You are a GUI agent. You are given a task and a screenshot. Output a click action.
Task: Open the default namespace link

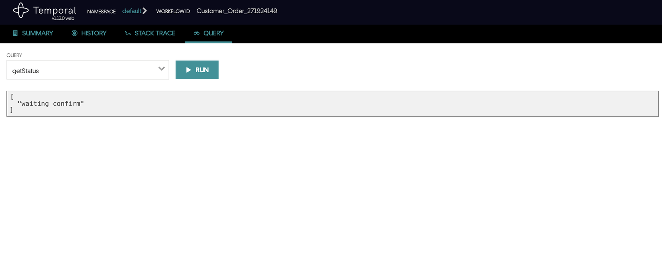tap(132, 11)
